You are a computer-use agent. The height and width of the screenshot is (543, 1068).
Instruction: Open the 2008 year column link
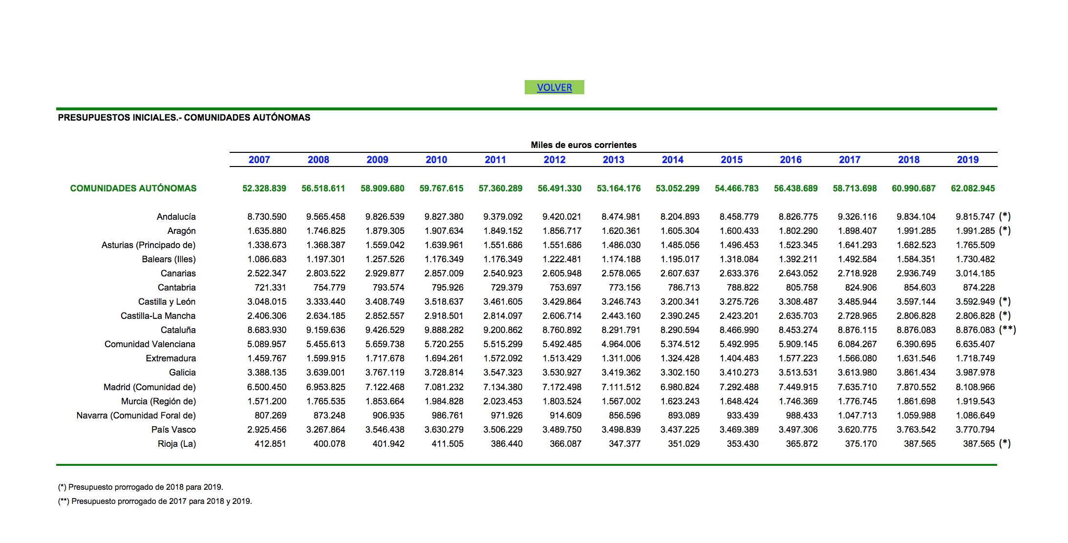pos(318,160)
